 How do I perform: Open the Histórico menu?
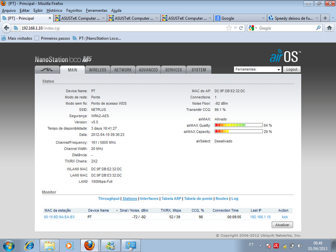[54, 10]
